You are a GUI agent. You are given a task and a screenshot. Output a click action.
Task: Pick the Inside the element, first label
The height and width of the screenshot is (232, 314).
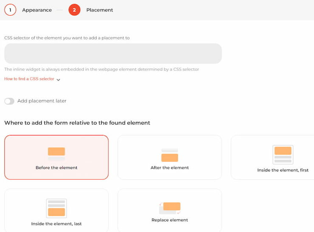click(x=283, y=170)
